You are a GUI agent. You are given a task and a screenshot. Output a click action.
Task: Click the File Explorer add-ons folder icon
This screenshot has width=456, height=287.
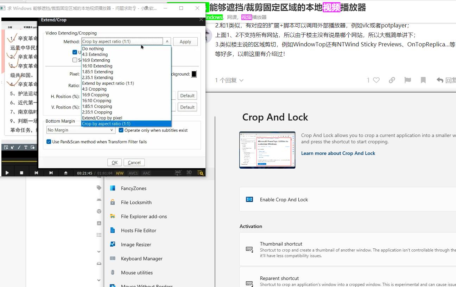(113, 216)
